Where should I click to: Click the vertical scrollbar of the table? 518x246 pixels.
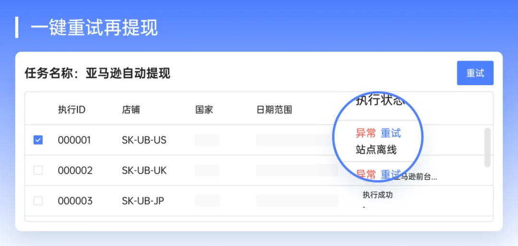[487, 147]
